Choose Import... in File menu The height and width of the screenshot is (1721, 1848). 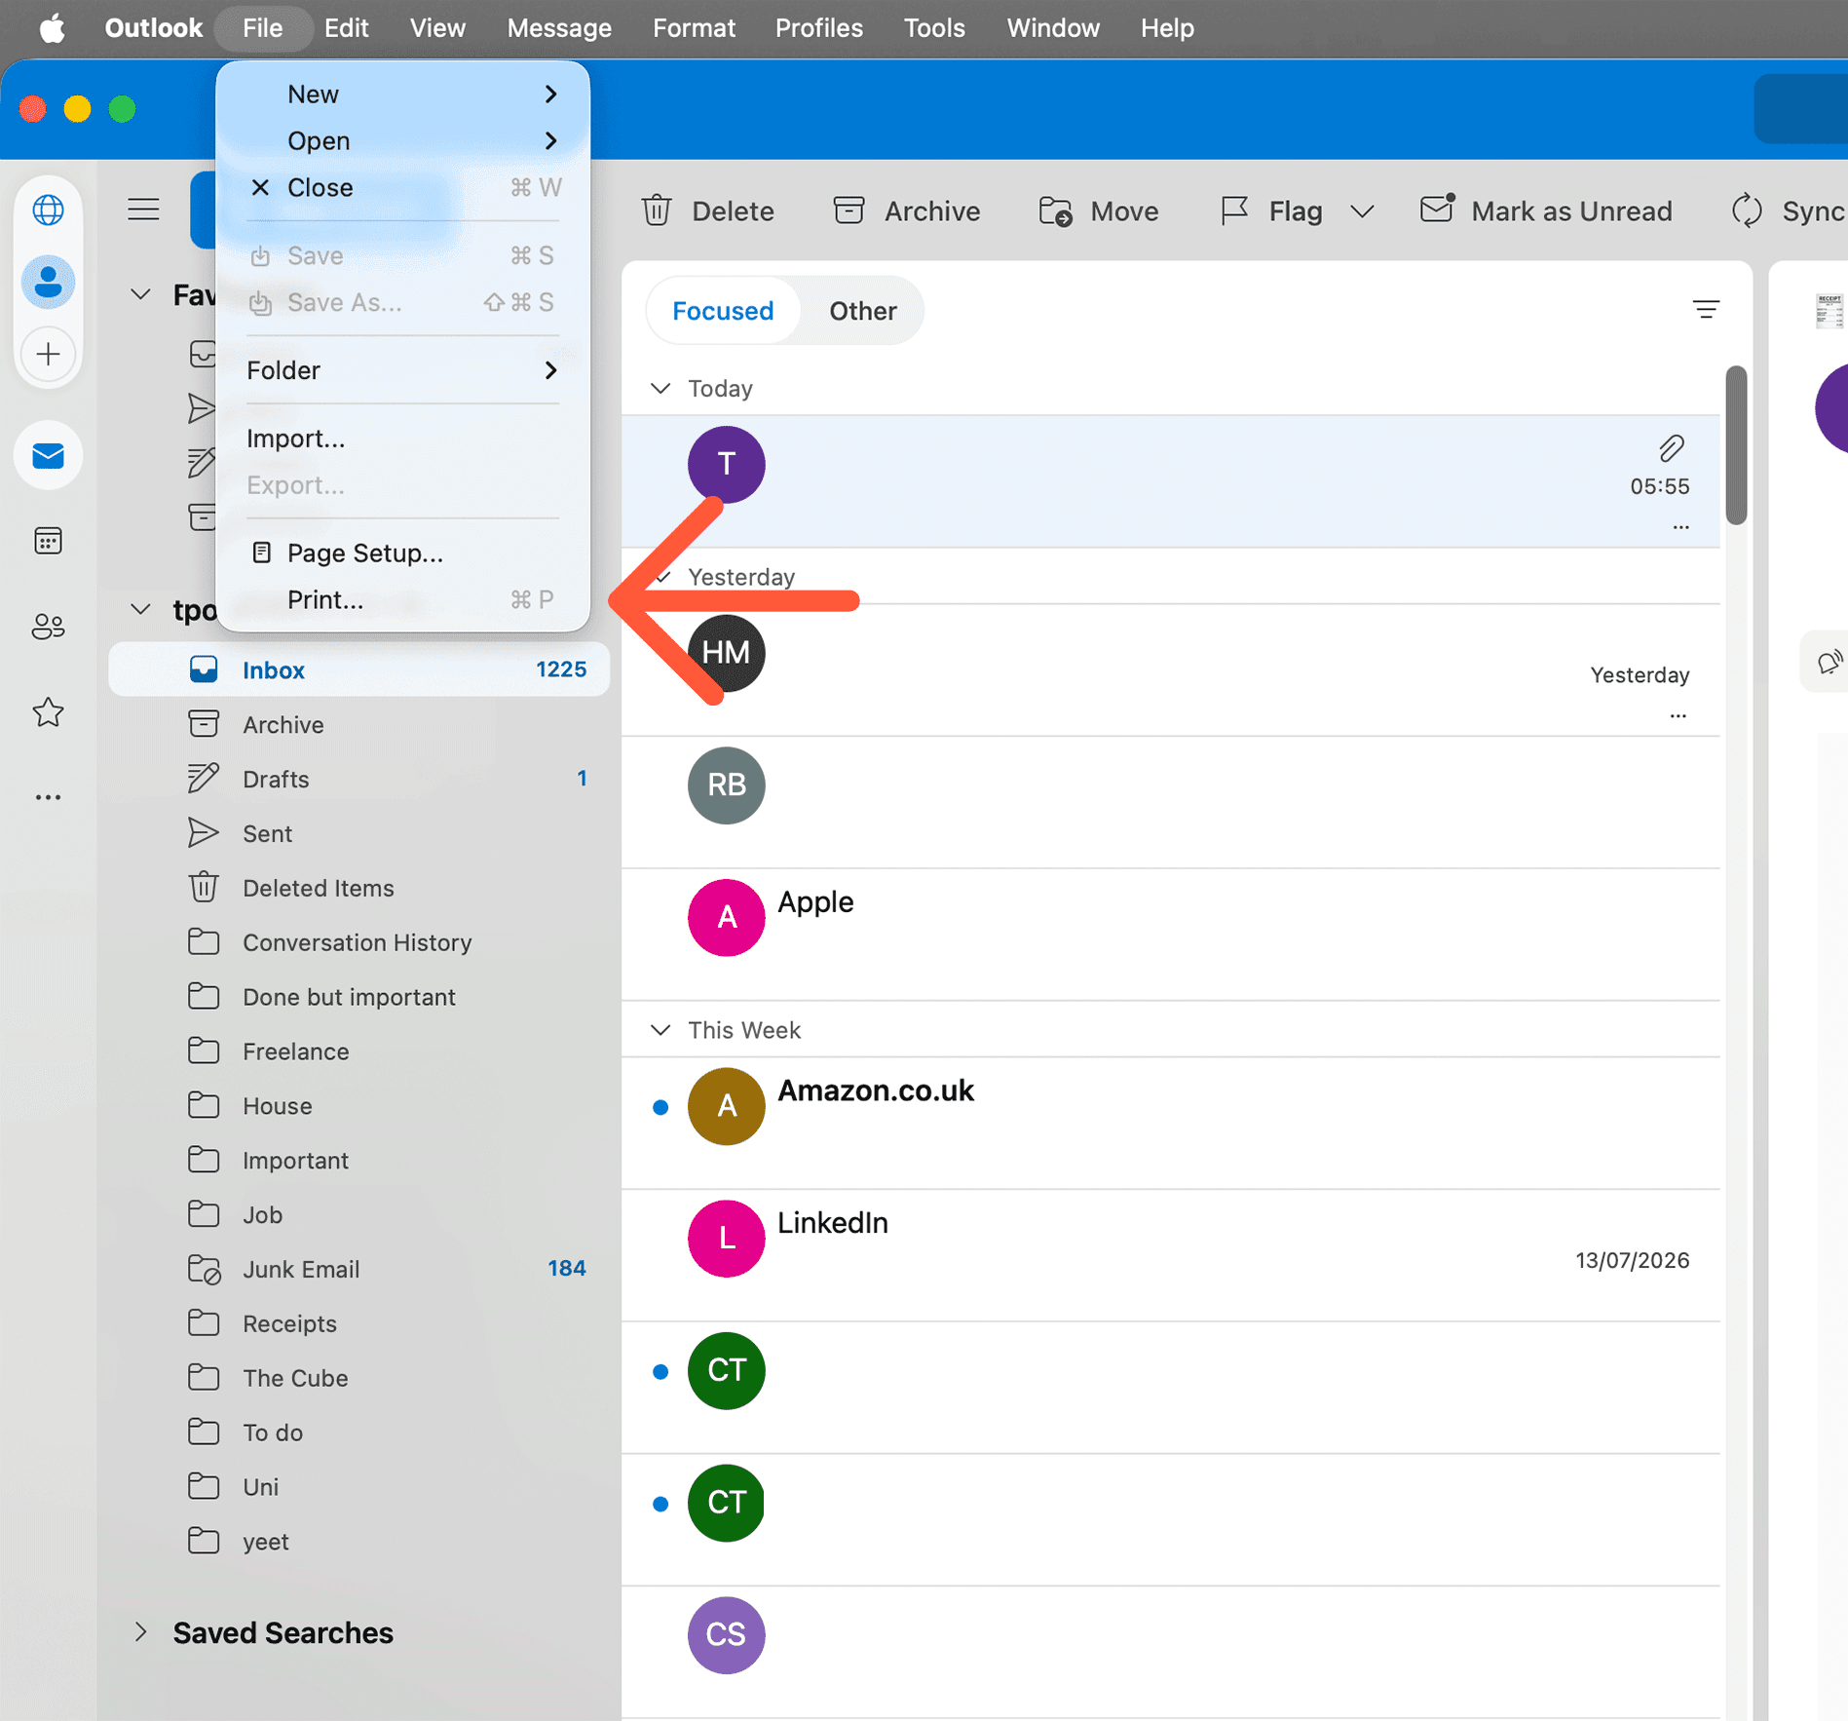click(x=403, y=439)
